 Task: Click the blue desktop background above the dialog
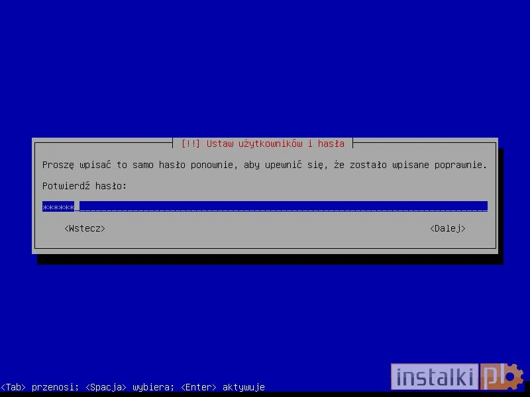point(265,66)
